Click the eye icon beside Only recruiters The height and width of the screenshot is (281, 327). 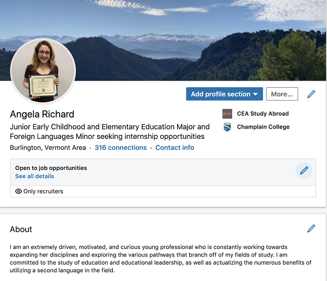19,192
